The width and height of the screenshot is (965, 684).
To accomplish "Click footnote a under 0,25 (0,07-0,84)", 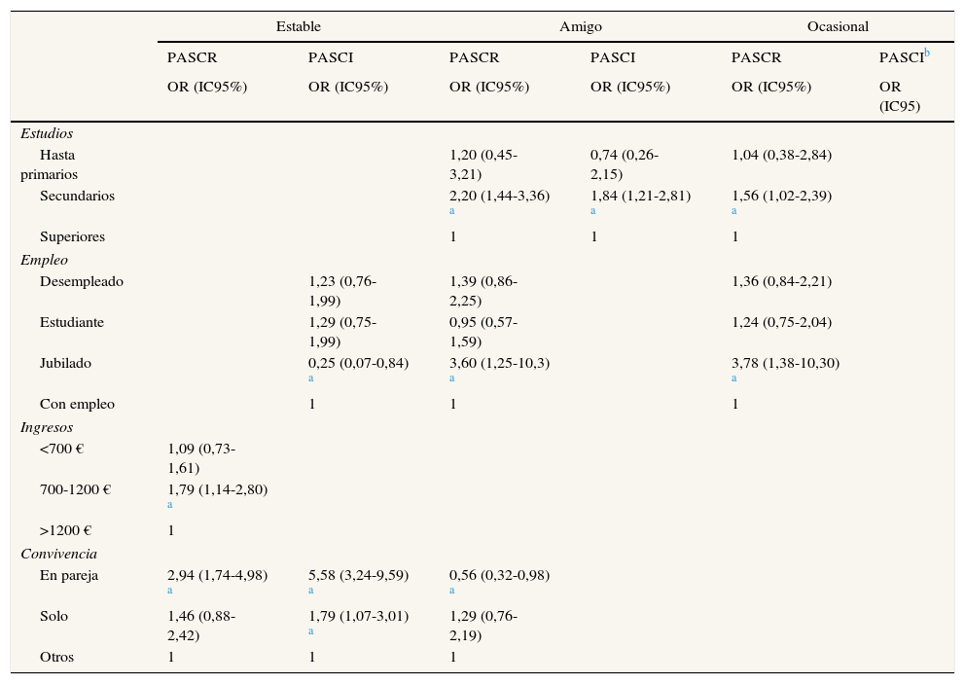I will click(311, 378).
